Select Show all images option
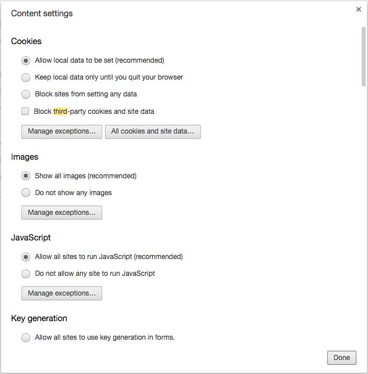This screenshot has width=368, height=374. pos(26,176)
